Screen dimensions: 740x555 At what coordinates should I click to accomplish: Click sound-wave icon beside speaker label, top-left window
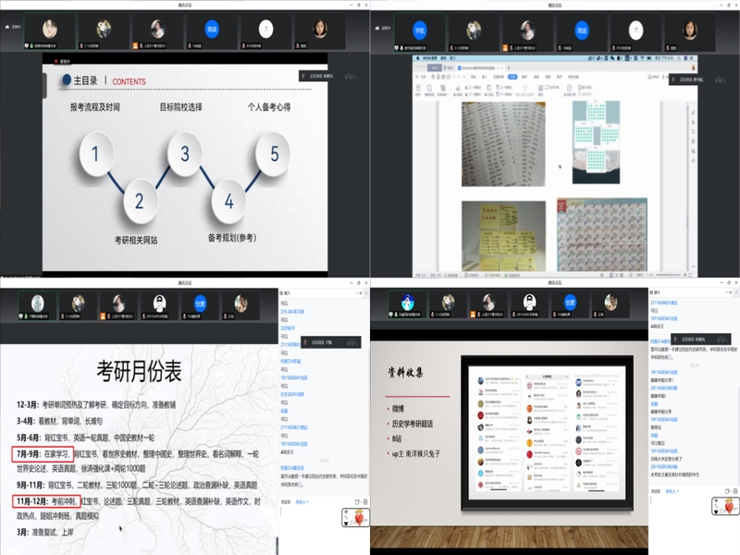click(351, 76)
